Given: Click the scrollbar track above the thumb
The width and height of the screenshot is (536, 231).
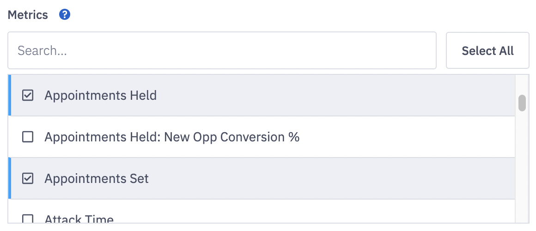Looking at the screenshot, I should (x=522, y=84).
